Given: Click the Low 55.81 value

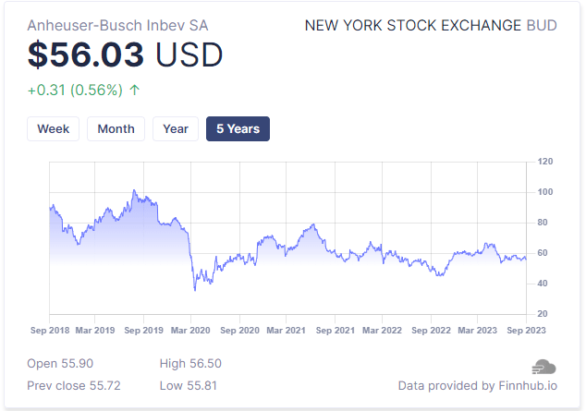Looking at the screenshot, I should pos(189,385).
